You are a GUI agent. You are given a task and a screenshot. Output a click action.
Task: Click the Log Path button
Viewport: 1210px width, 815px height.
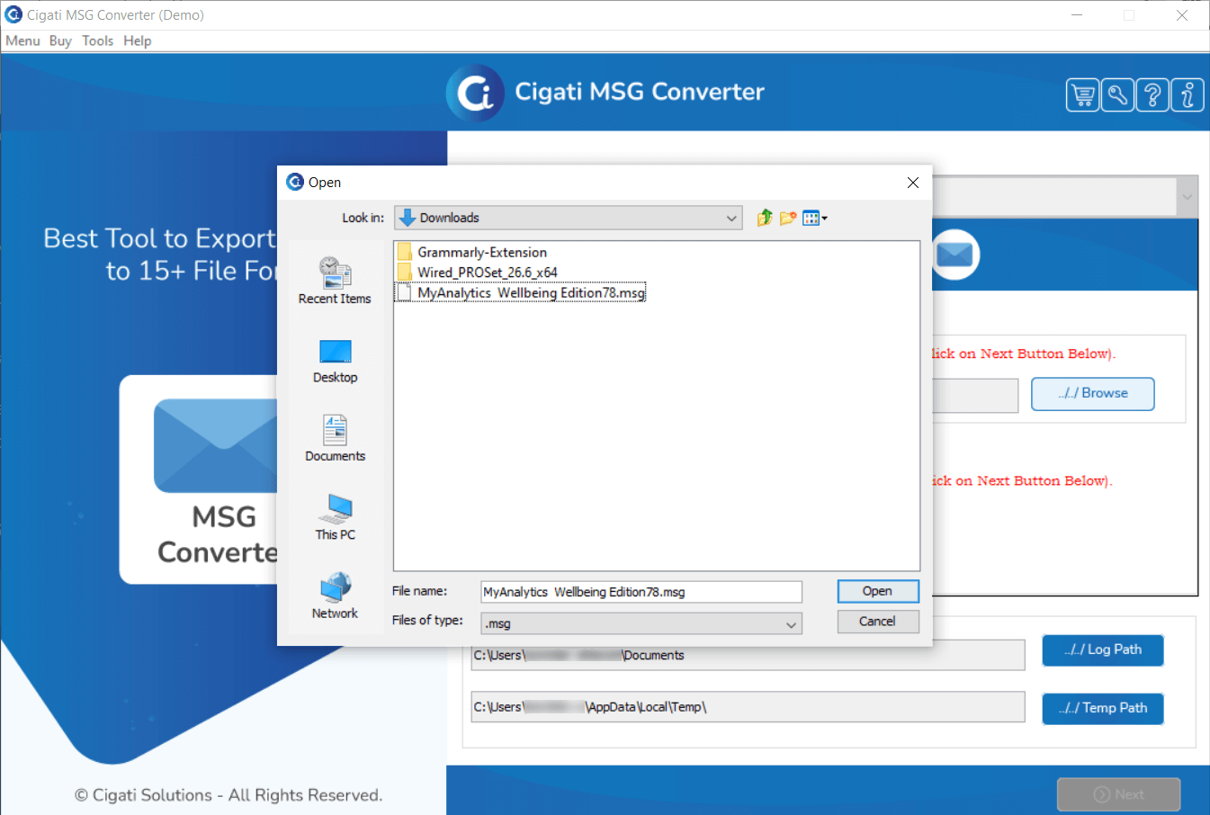coord(1103,649)
